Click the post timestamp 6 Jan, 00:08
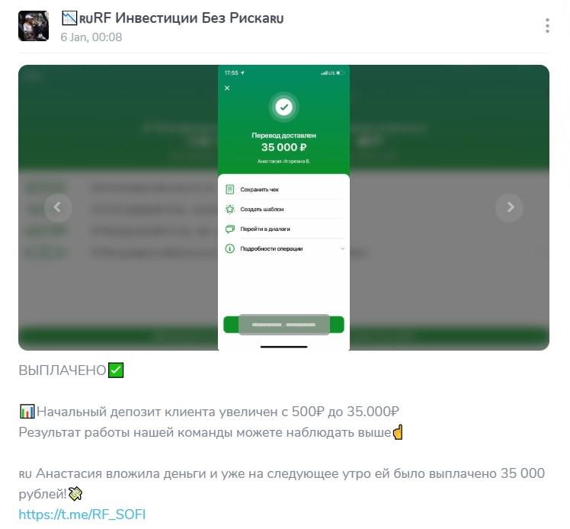The height and width of the screenshot is (529, 570). click(91, 37)
